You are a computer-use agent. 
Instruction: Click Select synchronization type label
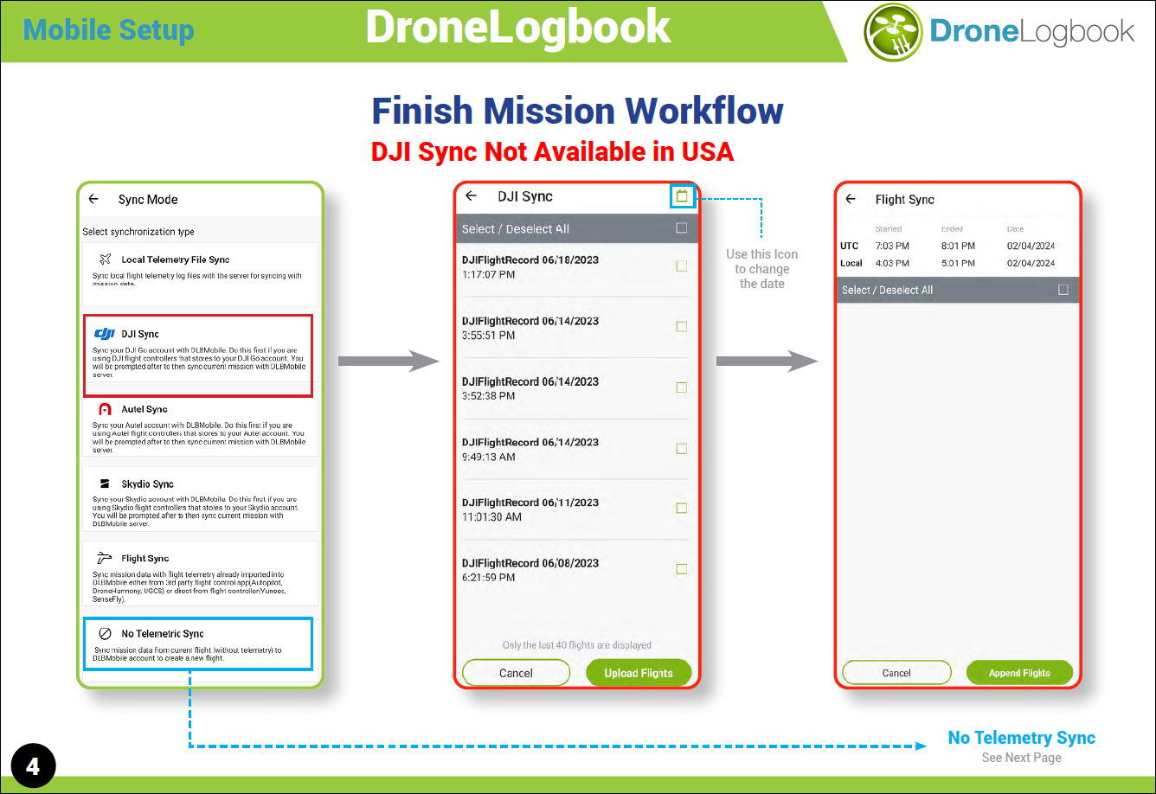[138, 232]
